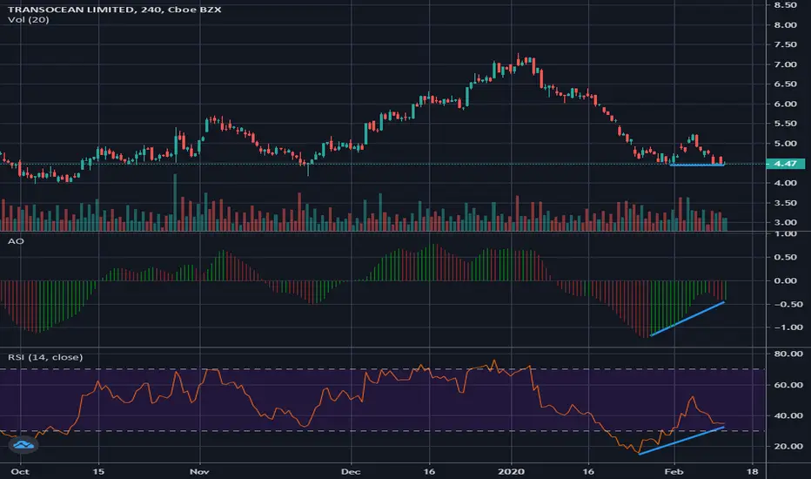Click the Nov date label on time axis
This screenshot has height=479, width=811.
(x=199, y=472)
